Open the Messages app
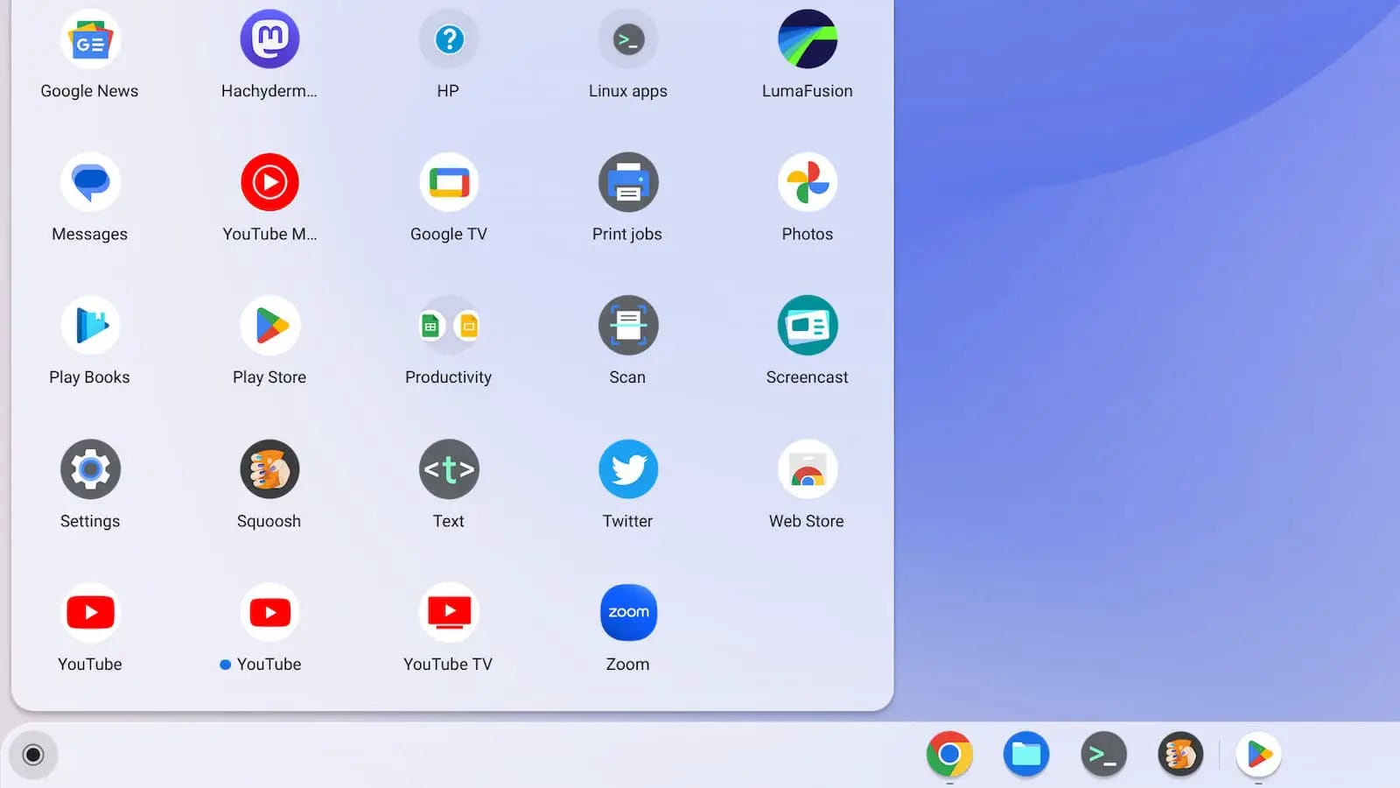Viewport: 1400px width, 788px height. pos(90,182)
